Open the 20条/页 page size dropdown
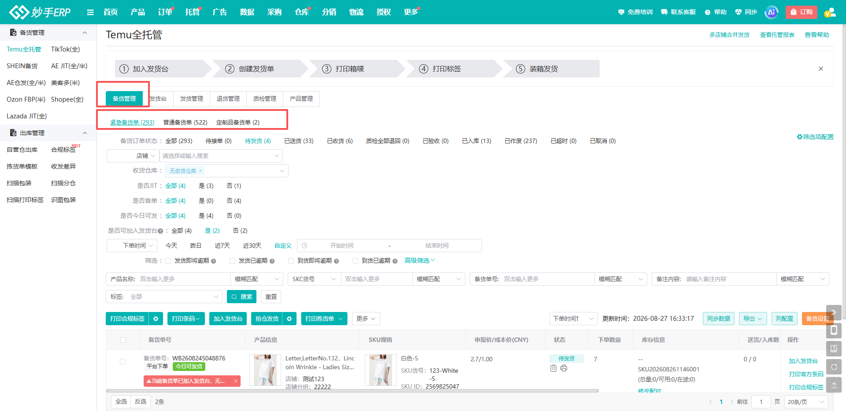The width and height of the screenshot is (846, 411). (x=806, y=402)
